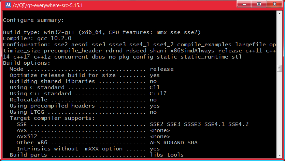
Task: Maximize the terminal window
Action: click(x=259, y=4)
